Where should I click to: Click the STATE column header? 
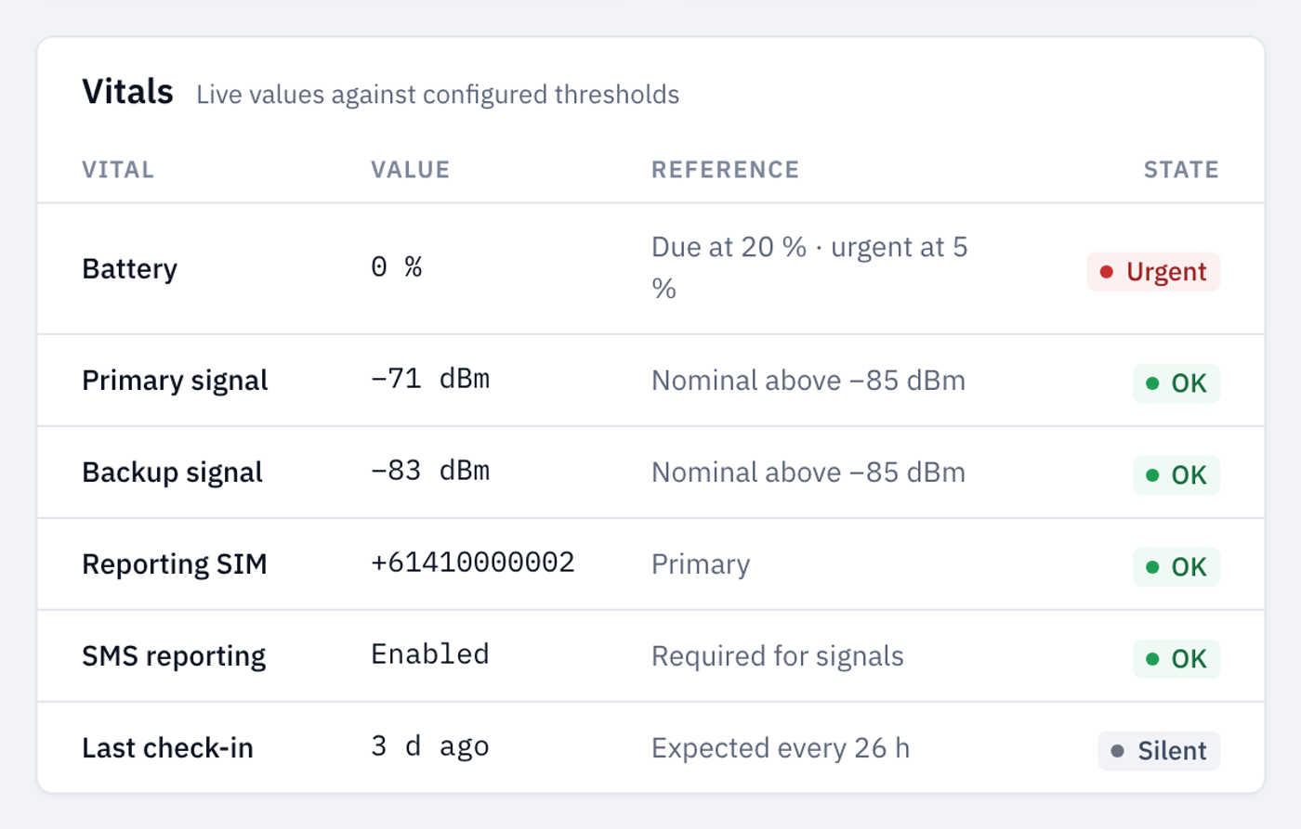(1181, 170)
